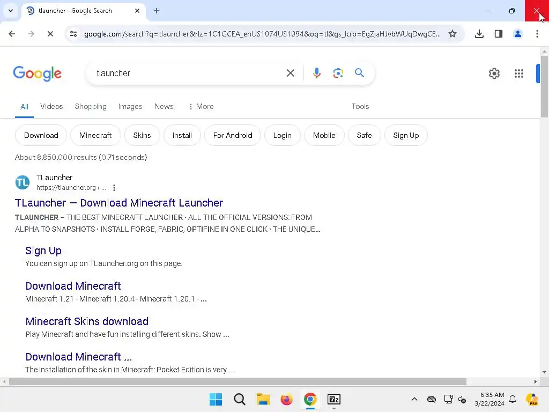The width and height of the screenshot is (549, 412).
Task: Stop loading the page
Action: pos(50,34)
